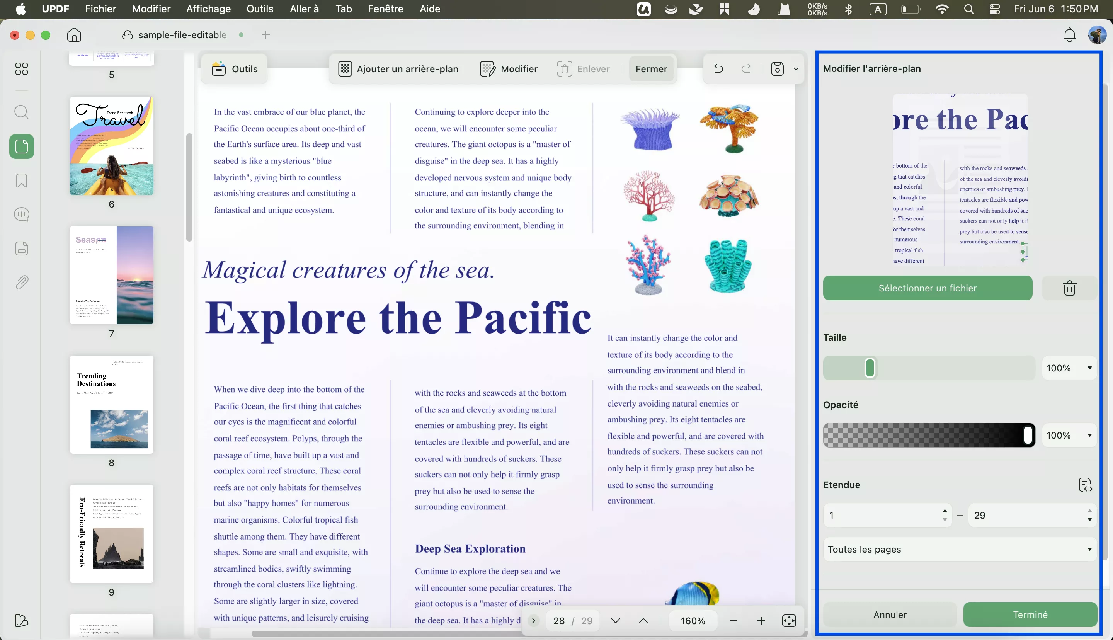1113x640 pixels.
Task: Select page 8 Trending Destinations thumbnail
Action: 112,404
